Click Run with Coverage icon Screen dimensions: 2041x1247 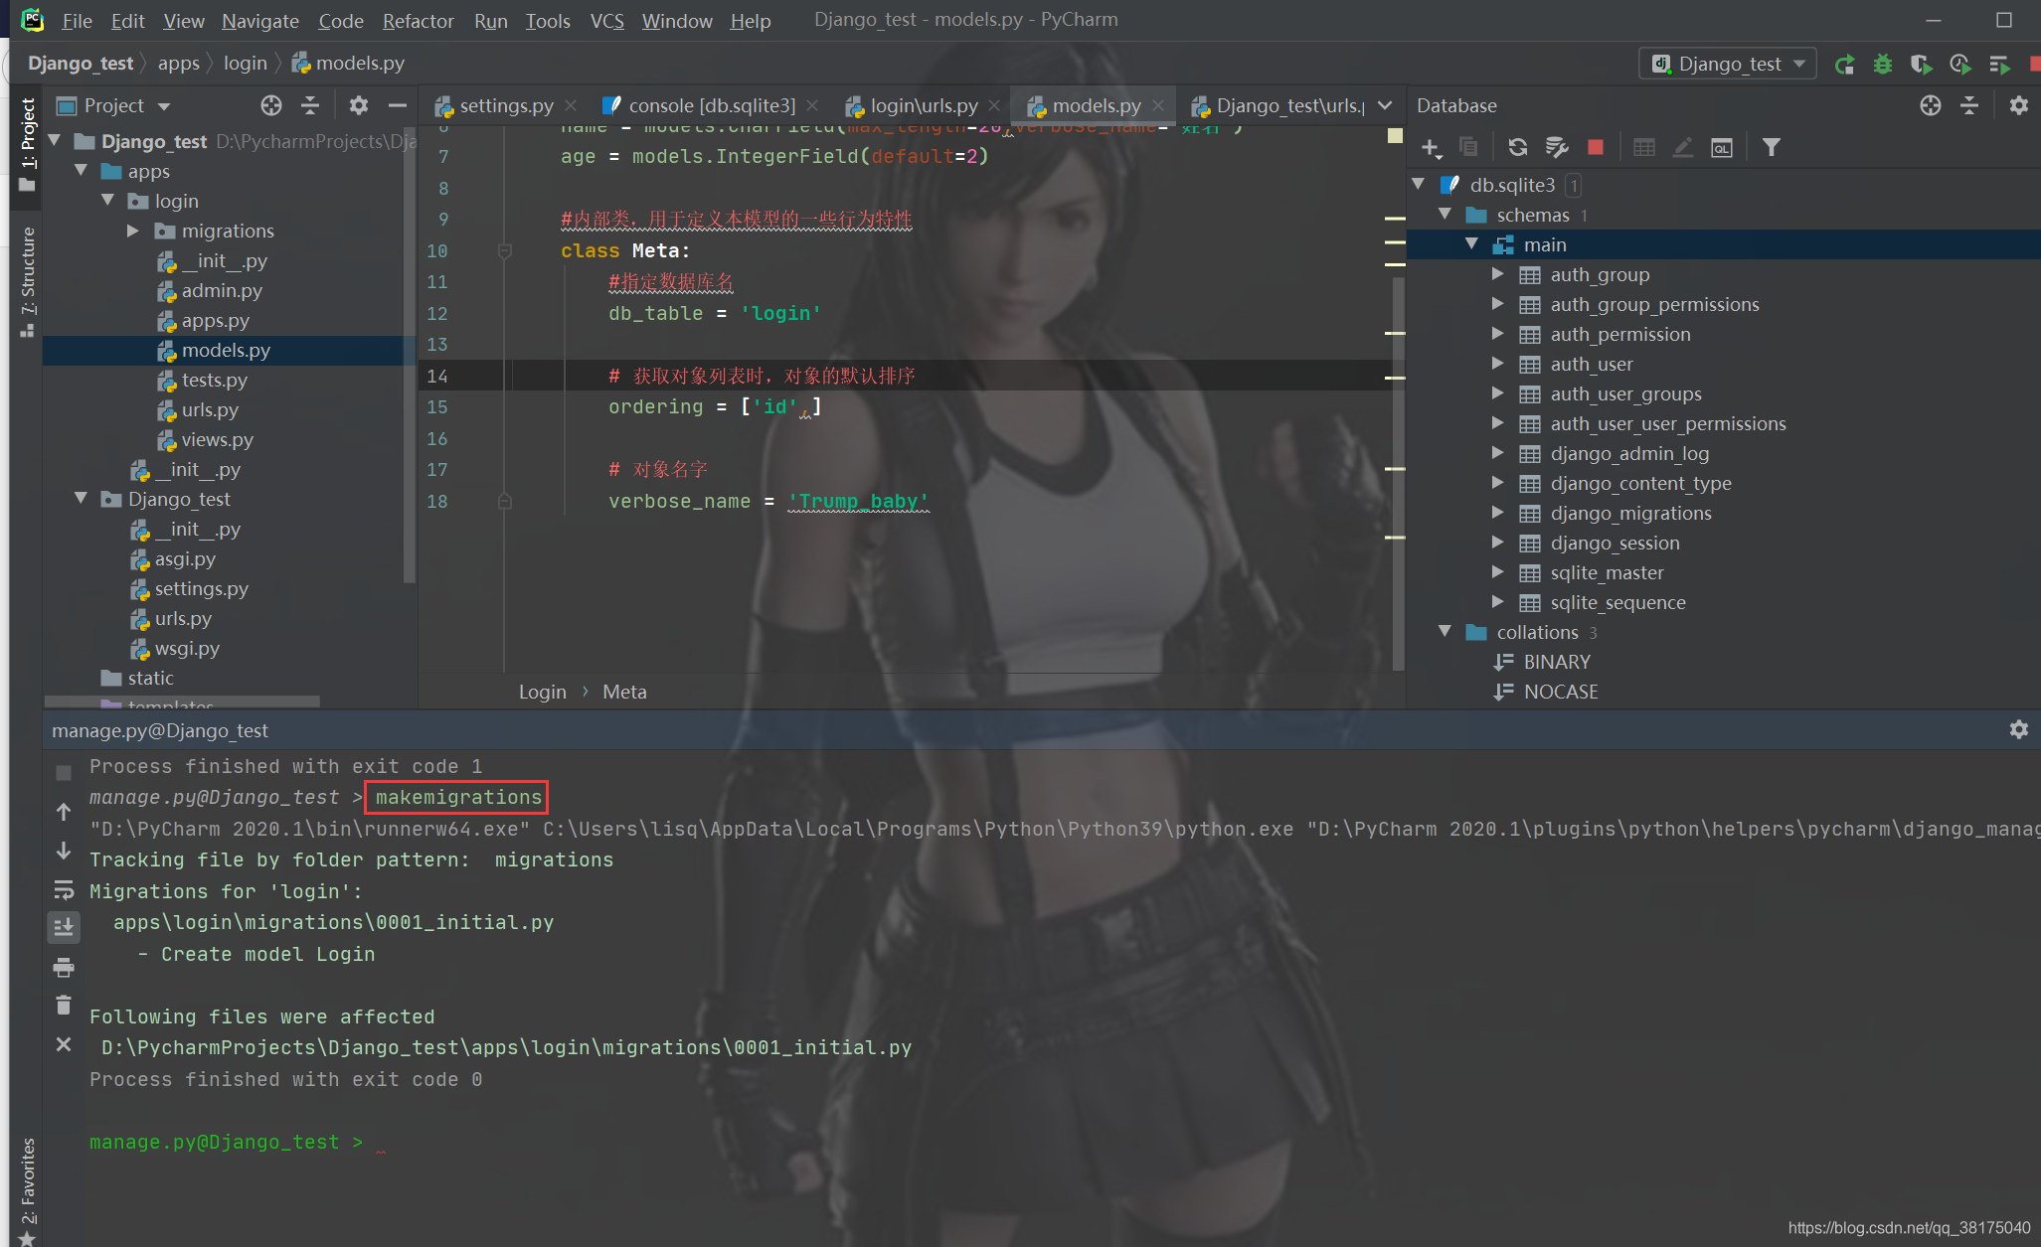(x=1921, y=65)
